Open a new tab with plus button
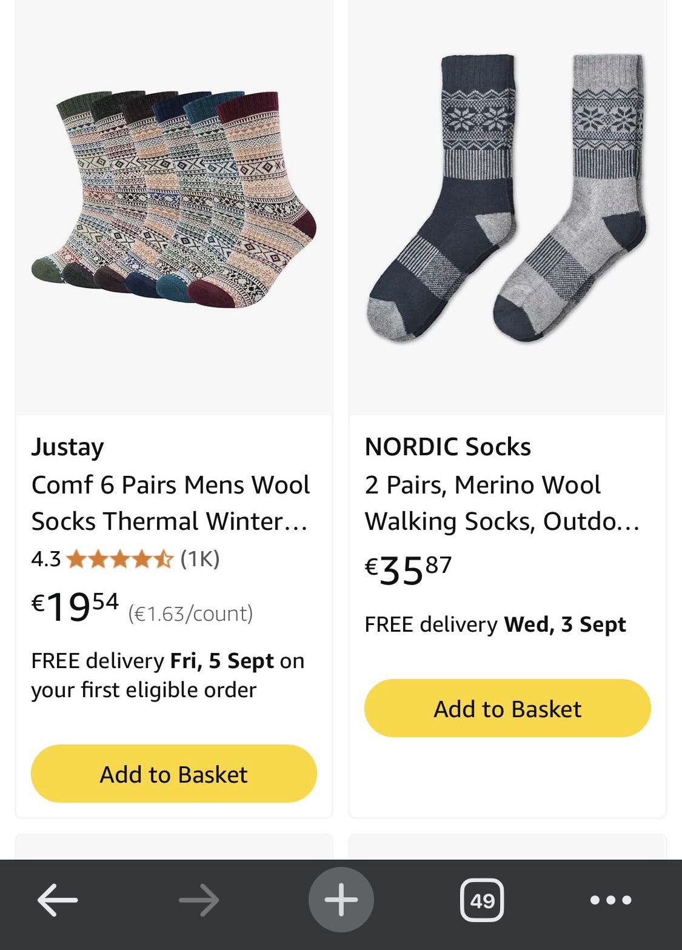Viewport: 682px width, 950px height. click(341, 900)
